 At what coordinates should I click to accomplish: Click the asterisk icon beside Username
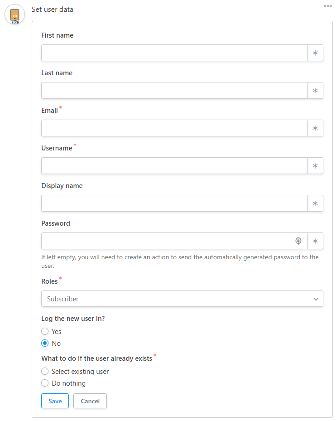pos(315,166)
